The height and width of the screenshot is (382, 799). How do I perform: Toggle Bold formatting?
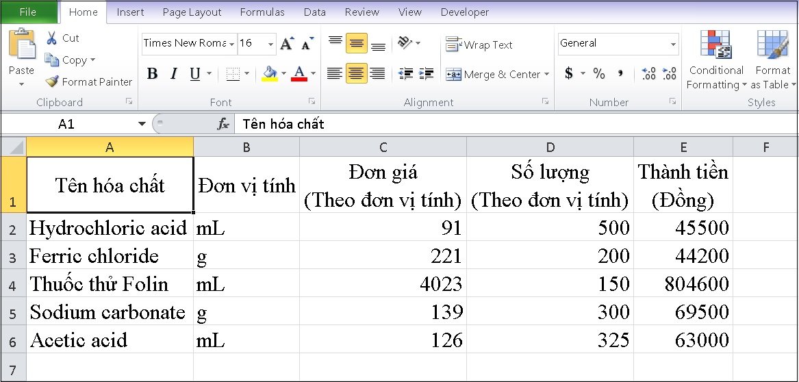[152, 75]
